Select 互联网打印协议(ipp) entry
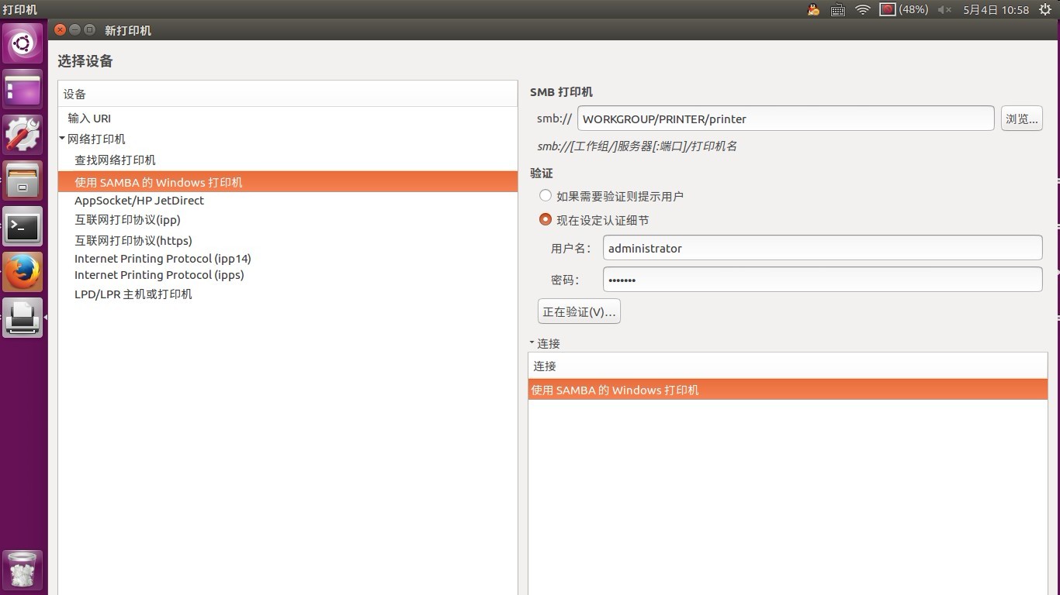1060x595 pixels. tap(288, 220)
